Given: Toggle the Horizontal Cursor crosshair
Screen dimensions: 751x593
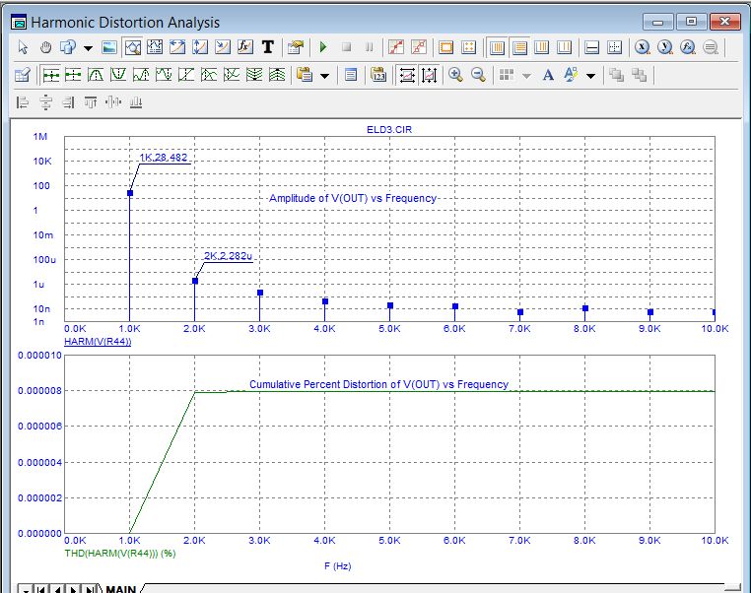Looking at the screenshot, I should [x=614, y=47].
